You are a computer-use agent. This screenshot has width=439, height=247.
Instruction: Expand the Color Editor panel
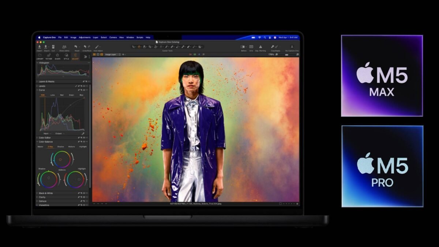(45, 138)
